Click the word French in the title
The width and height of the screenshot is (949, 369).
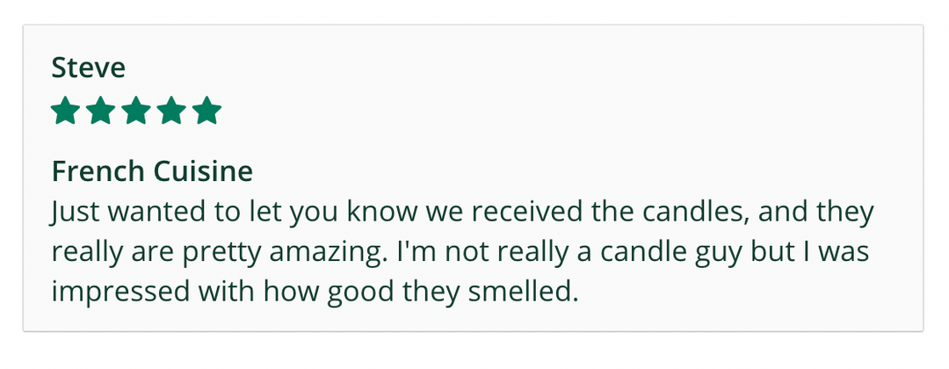tap(95, 170)
